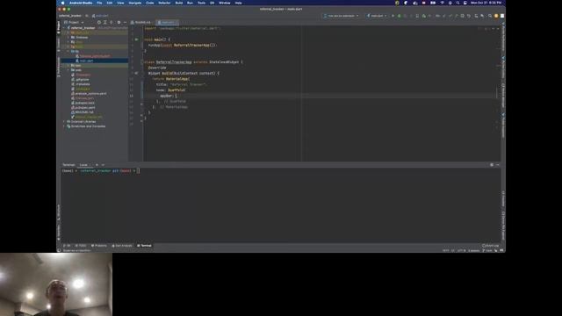Open the Apple menu
The width and height of the screenshot is (562, 316).
pos(62,3)
